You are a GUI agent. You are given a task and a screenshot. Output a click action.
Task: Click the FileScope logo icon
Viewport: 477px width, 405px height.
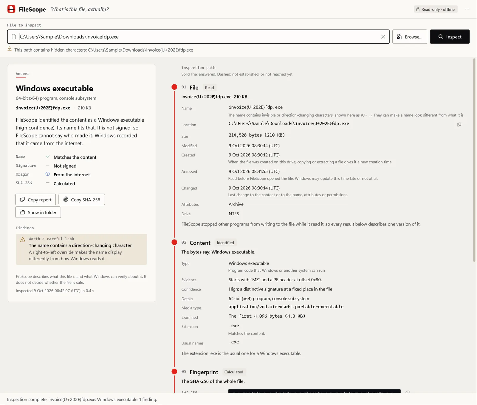pyautogui.click(x=11, y=9)
